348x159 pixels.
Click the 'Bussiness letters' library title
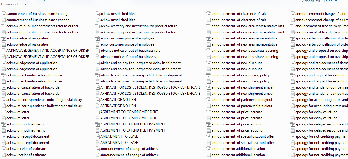click(x=13, y=4)
